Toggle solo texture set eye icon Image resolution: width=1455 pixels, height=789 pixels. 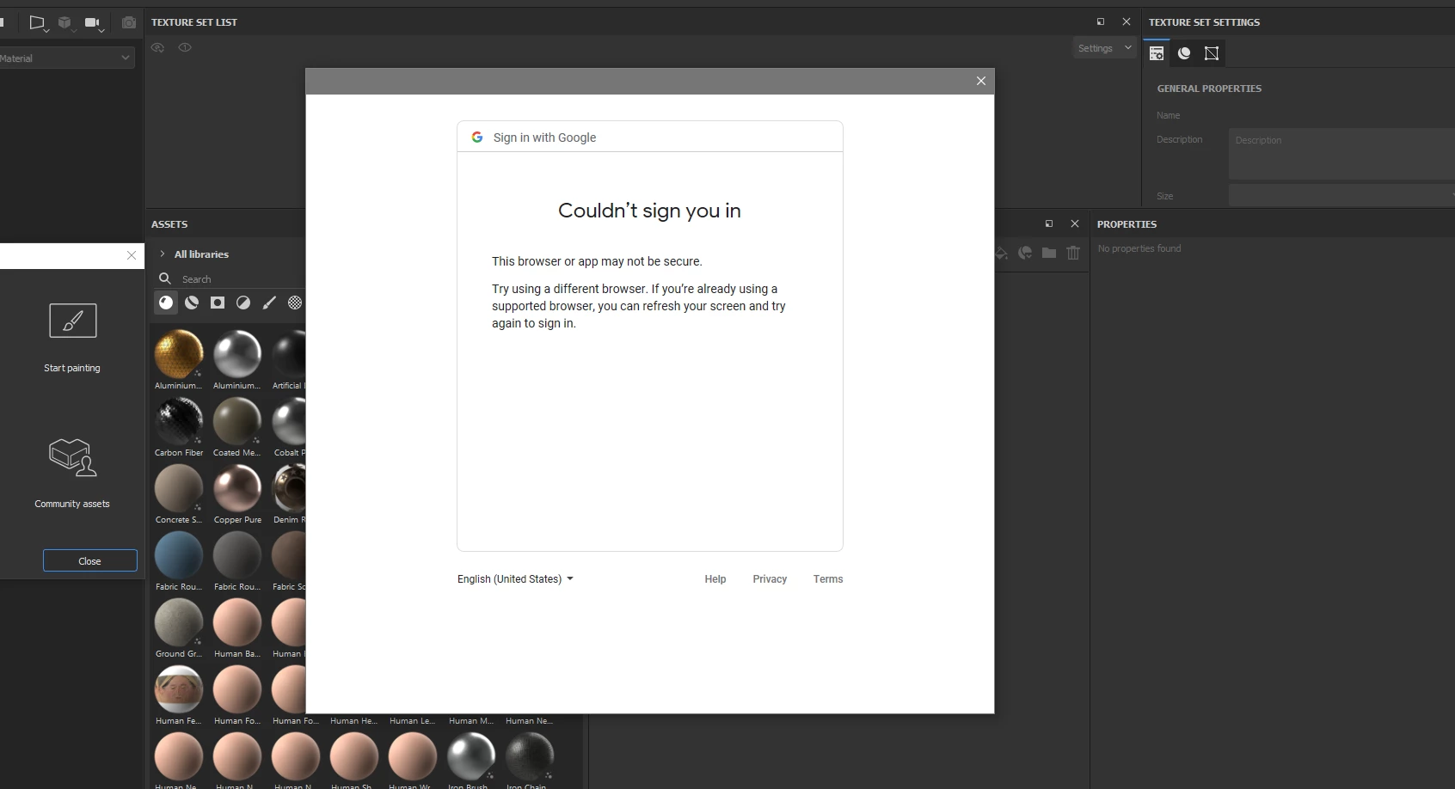pos(185,47)
